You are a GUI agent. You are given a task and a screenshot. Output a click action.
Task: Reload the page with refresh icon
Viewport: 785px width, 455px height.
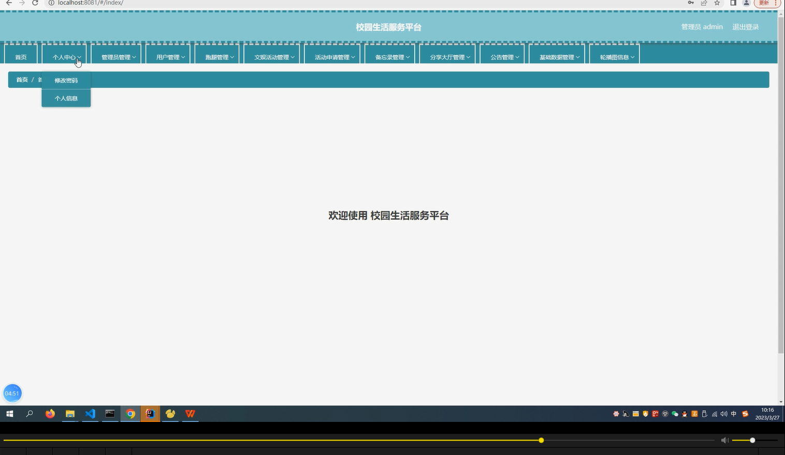coord(35,3)
